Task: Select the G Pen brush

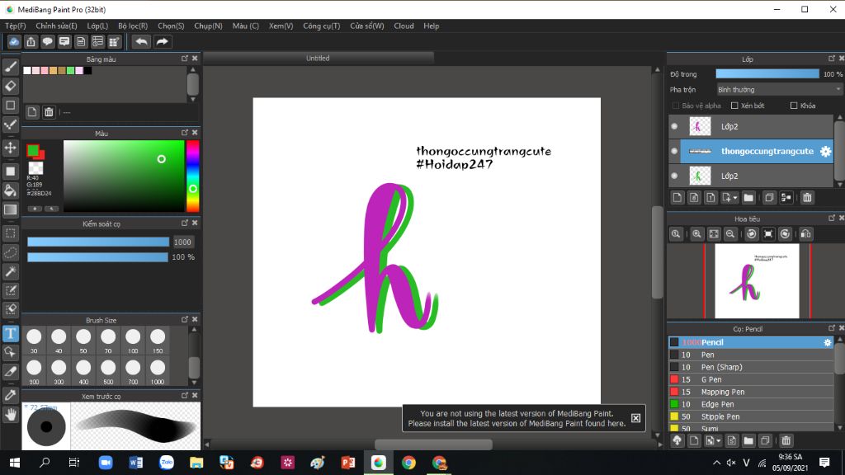Action: click(751, 379)
